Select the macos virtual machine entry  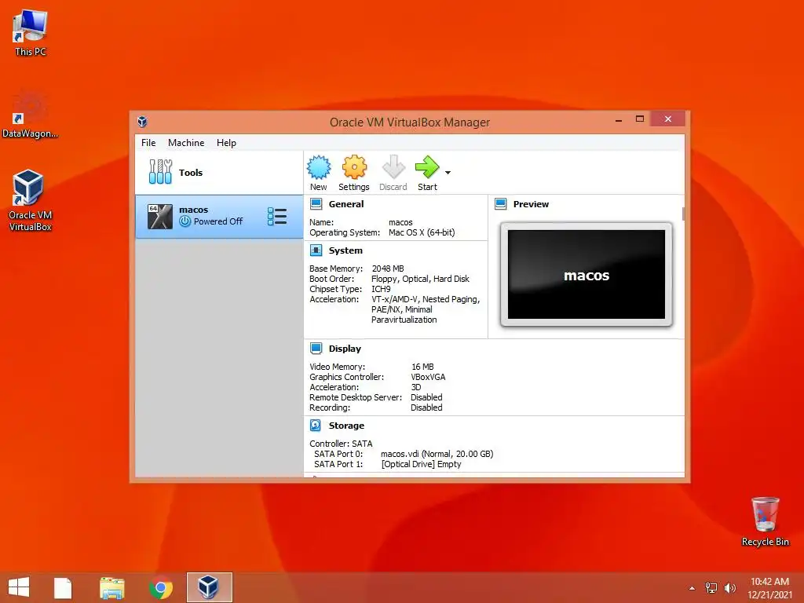point(219,217)
